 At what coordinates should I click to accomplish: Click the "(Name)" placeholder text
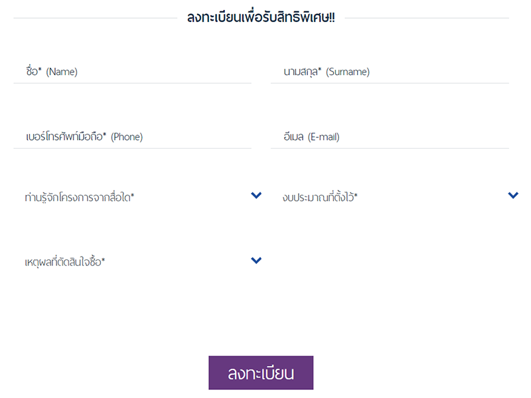tap(62, 72)
